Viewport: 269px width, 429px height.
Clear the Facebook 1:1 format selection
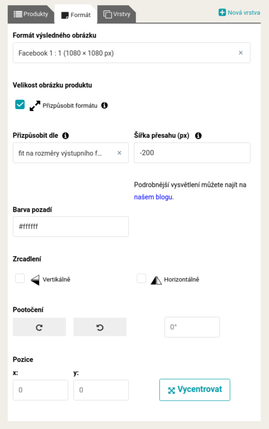[240, 53]
